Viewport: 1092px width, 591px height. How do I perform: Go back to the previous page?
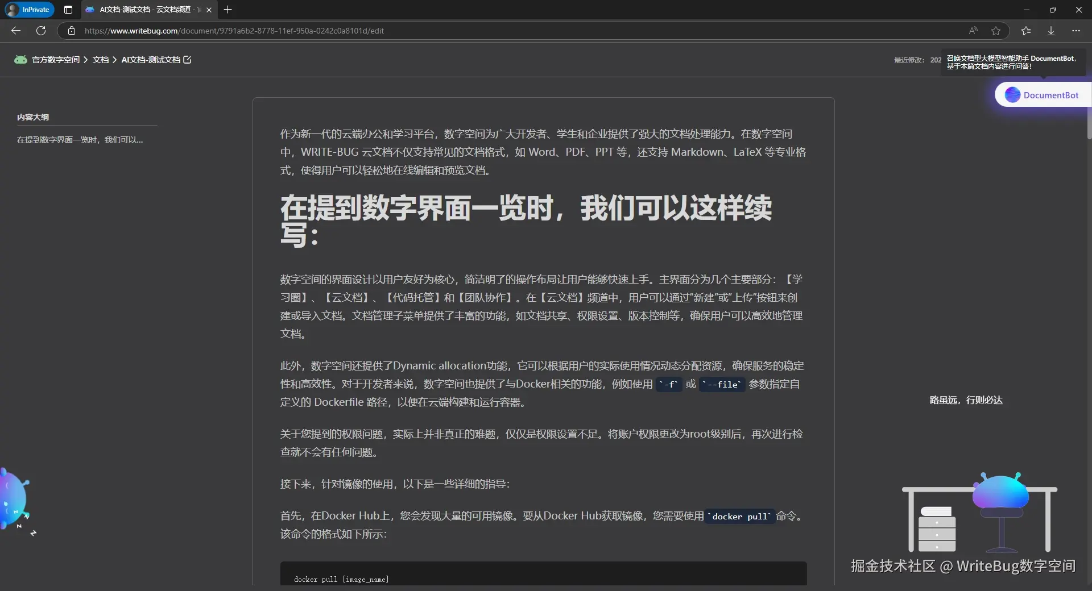click(x=15, y=31)
